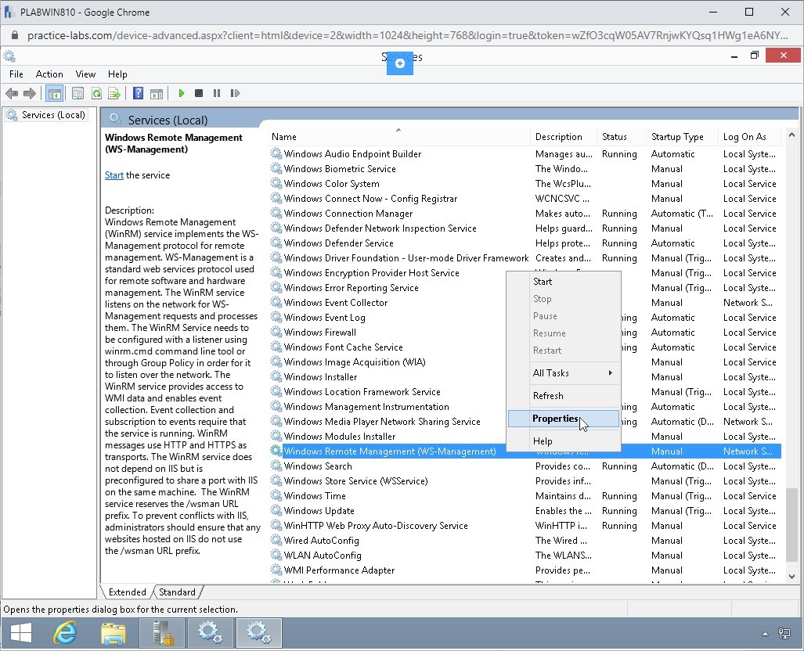804x651 pixels.
Task: Click the gear icon beside Windows Firewall
Action: (276, 333)
